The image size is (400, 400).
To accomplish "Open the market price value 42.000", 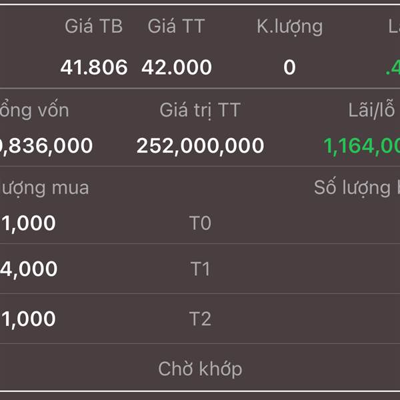I will tap(177, 67).
